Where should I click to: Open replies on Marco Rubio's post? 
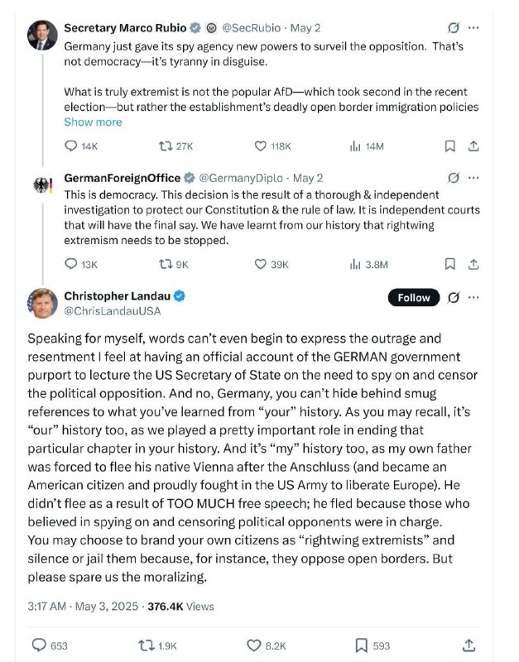pyautogui.click(x=72, y=144)
